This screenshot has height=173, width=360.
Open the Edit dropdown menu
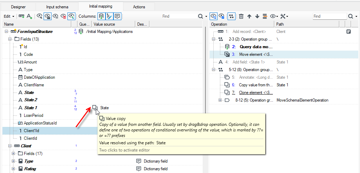pos(9,16)
